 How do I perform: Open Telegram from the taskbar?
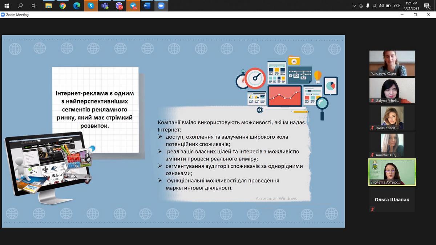point(133,6)
